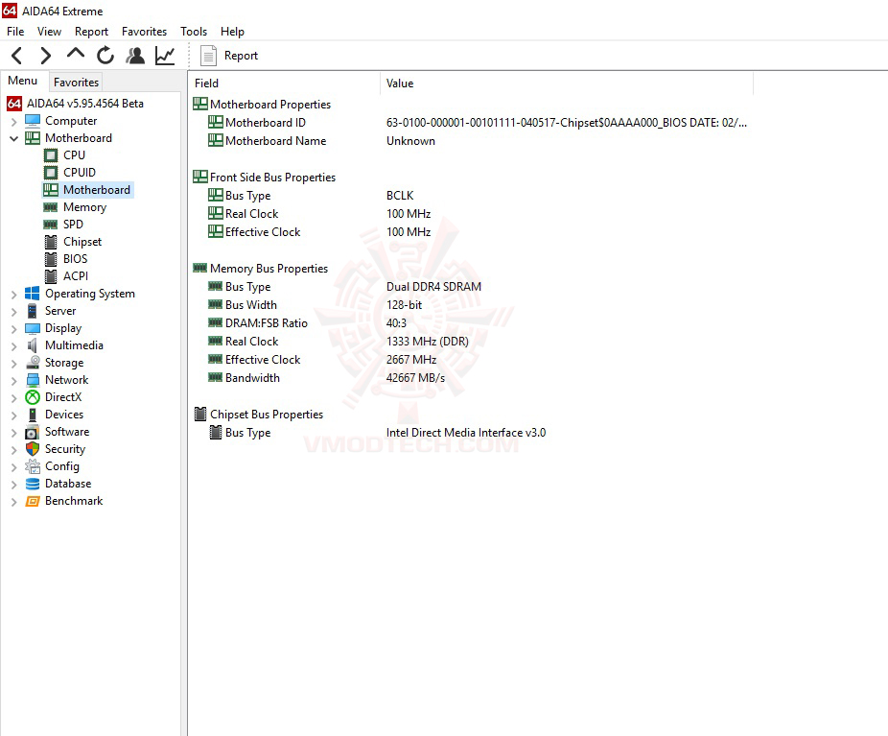Click the Software disc icon
Screen dimensions: 888x736
[x=33, y=432]
